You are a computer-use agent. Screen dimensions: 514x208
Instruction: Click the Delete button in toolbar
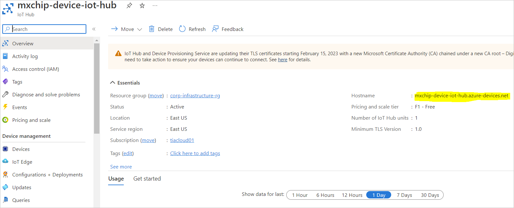161,29
